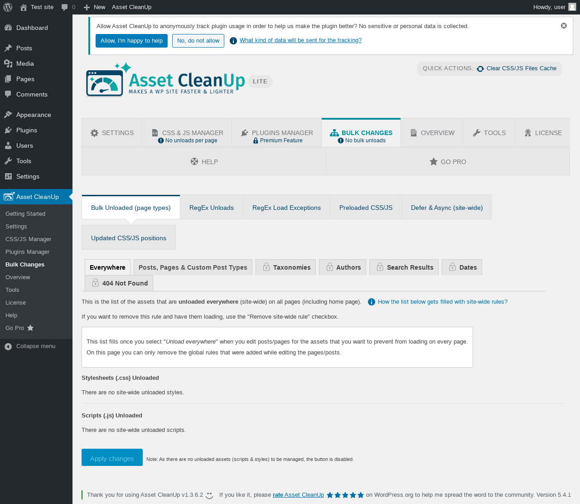Click the sidebar Settings sliders icon
This screenshot has width=580, height=504.
coord(8,176)
